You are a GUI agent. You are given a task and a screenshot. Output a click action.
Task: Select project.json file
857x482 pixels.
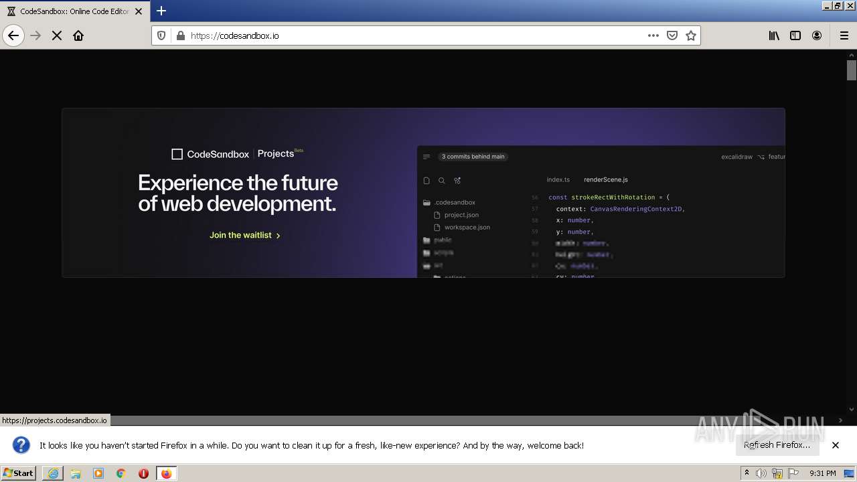pyautogui.click(x=457, y=215)
